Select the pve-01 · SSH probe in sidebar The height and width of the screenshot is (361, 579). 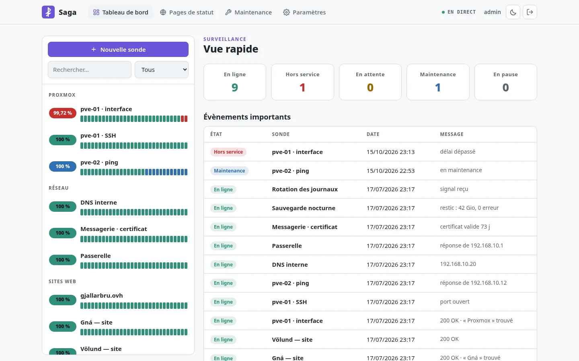(118, 140)
